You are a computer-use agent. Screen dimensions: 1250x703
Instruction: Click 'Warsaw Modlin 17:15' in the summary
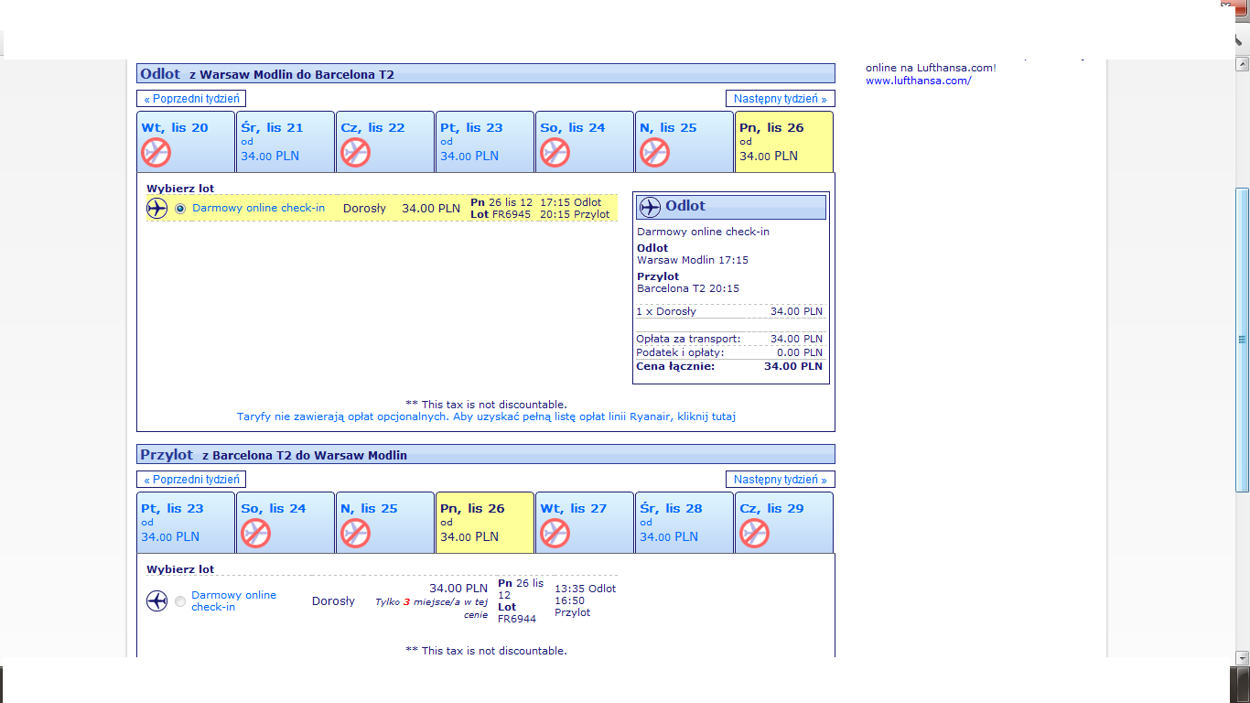click(693, 260)
